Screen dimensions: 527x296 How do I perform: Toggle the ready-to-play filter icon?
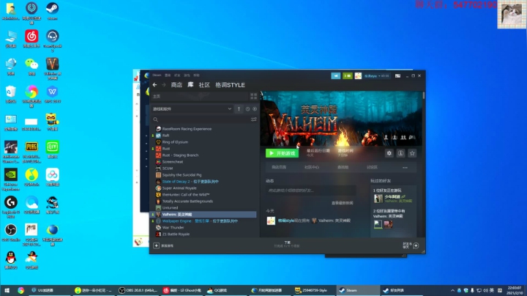click(x=255, y=109)
